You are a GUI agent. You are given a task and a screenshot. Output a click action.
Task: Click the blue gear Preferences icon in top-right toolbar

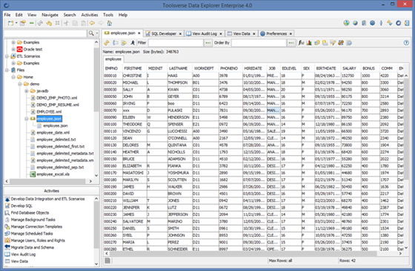point(372,23)
